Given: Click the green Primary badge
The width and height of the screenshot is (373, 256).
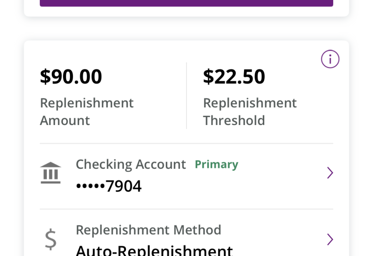Looking at the screenshot, I should coord(217,164).
